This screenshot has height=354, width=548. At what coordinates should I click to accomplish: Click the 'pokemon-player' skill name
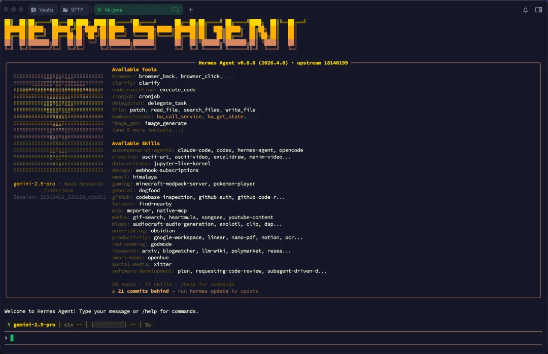point(234,184)
